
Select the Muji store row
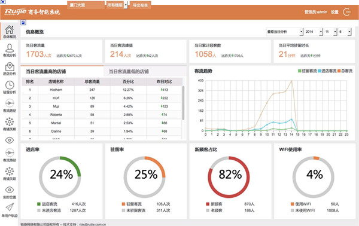(102, 106)
